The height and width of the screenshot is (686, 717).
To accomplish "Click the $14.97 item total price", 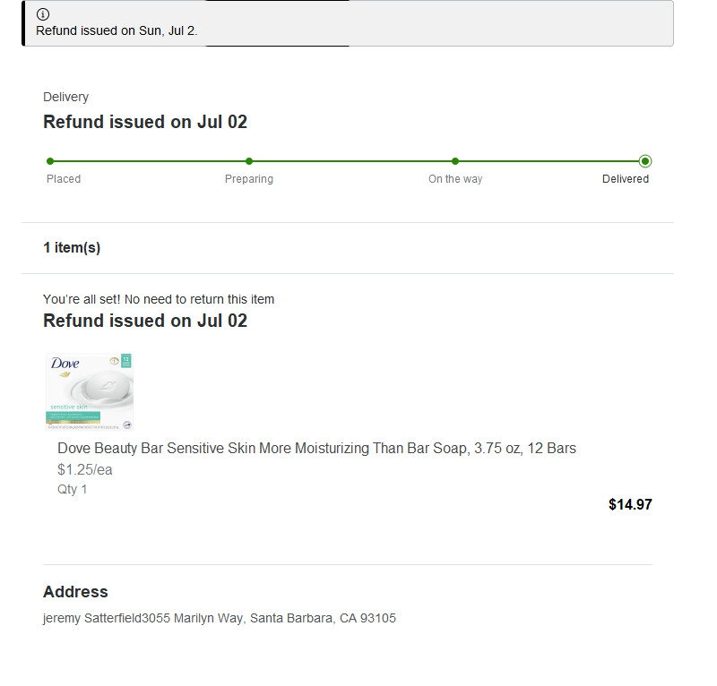I will 630,504.
